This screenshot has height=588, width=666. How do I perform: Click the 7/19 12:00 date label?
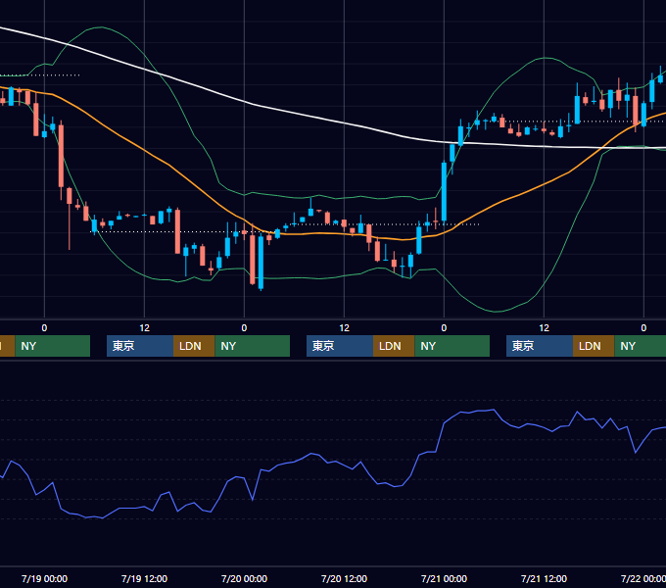[144, 578]
